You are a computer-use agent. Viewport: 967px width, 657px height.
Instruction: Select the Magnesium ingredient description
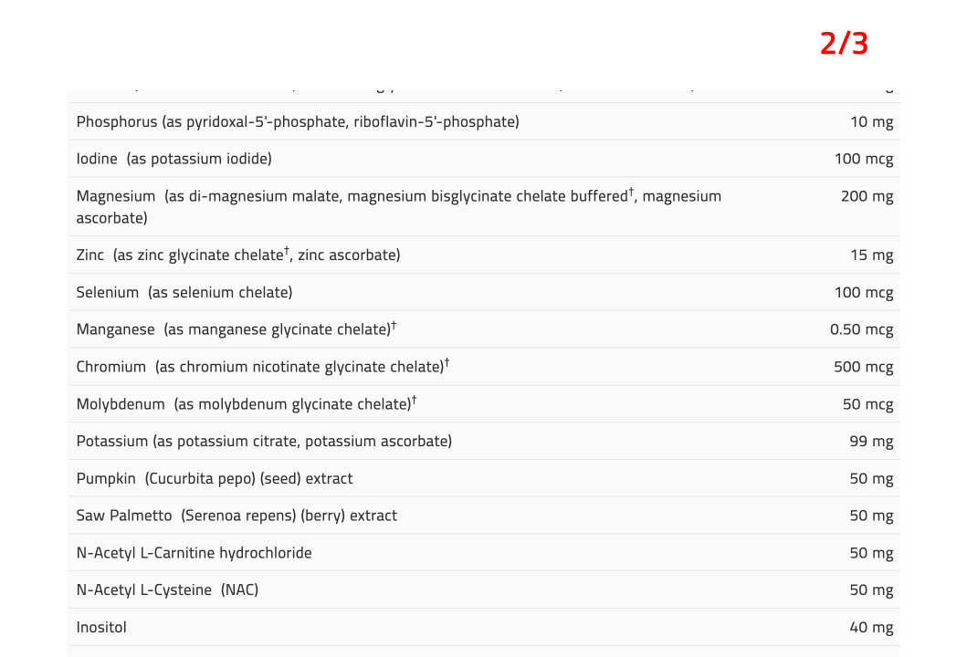click(x=398, y=206)
